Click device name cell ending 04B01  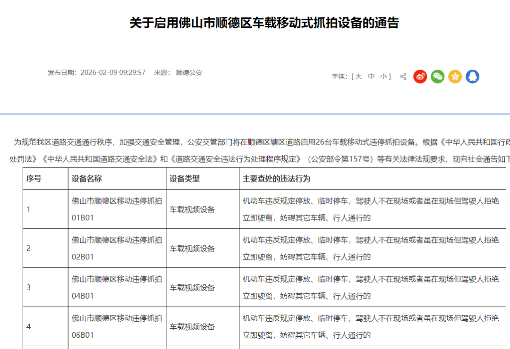pyautogui.click(x=117, y=287)
